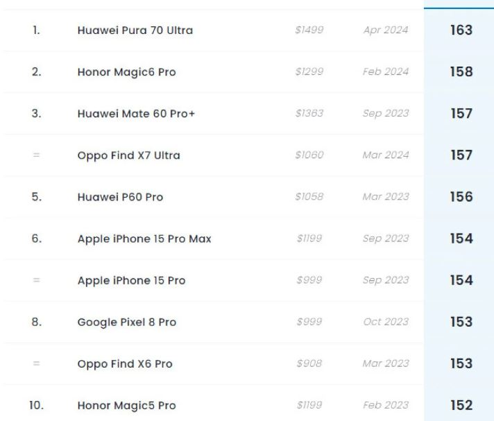Click the Apple iPhone 15 Pro row name
The image size is (494, 421).
pos(131,280)
